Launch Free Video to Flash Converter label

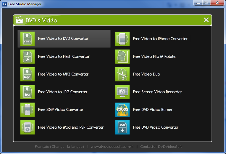click(x=64, y=57)
